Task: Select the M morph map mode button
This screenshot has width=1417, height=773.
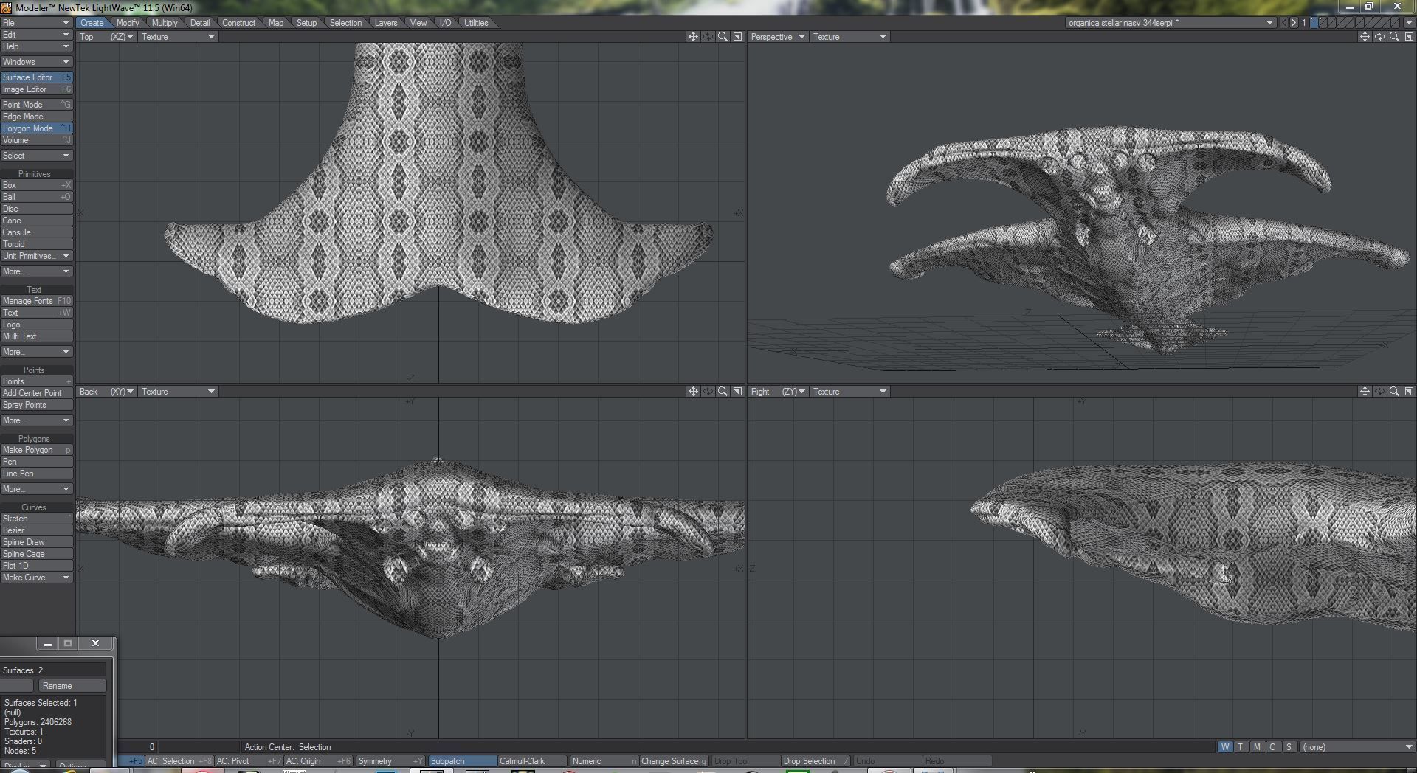Action: tap(1257, 747)
